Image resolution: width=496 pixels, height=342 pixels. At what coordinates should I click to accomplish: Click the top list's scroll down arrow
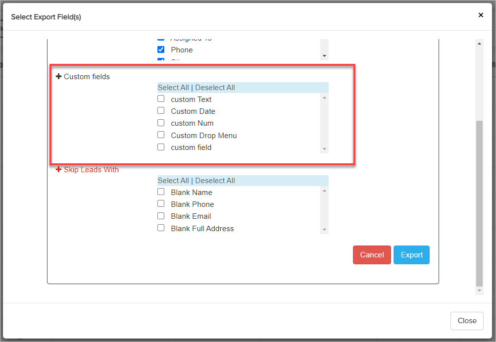pyautogui.click(x=324, y=56)
